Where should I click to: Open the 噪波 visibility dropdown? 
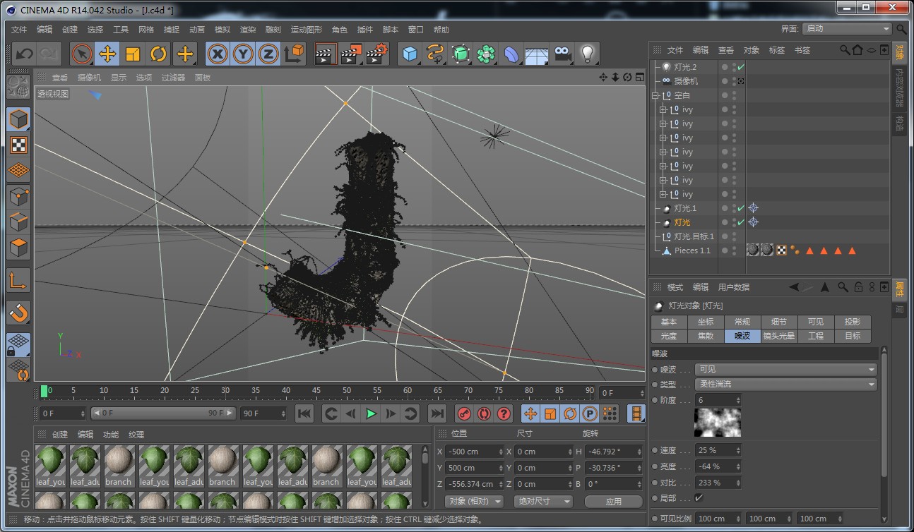[786, 369]
